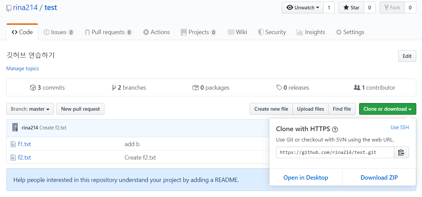
Task: Click the Create new file button
Action: (271, 109)
